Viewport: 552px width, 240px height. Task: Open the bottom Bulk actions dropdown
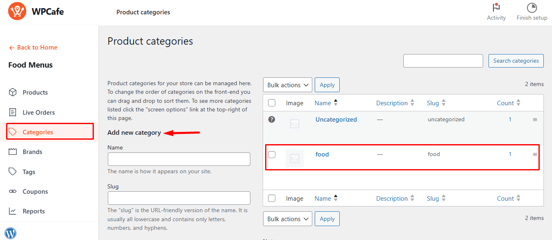[287, 219]
